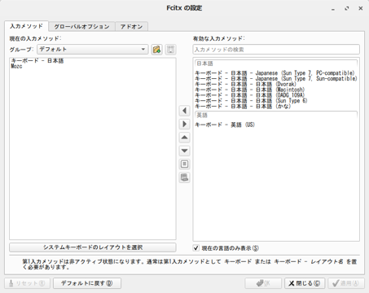Select Japanese (Sun Type 7, PC-compatible) keyboard
This screenshot has width=369, height=293.
pos(276,73)
